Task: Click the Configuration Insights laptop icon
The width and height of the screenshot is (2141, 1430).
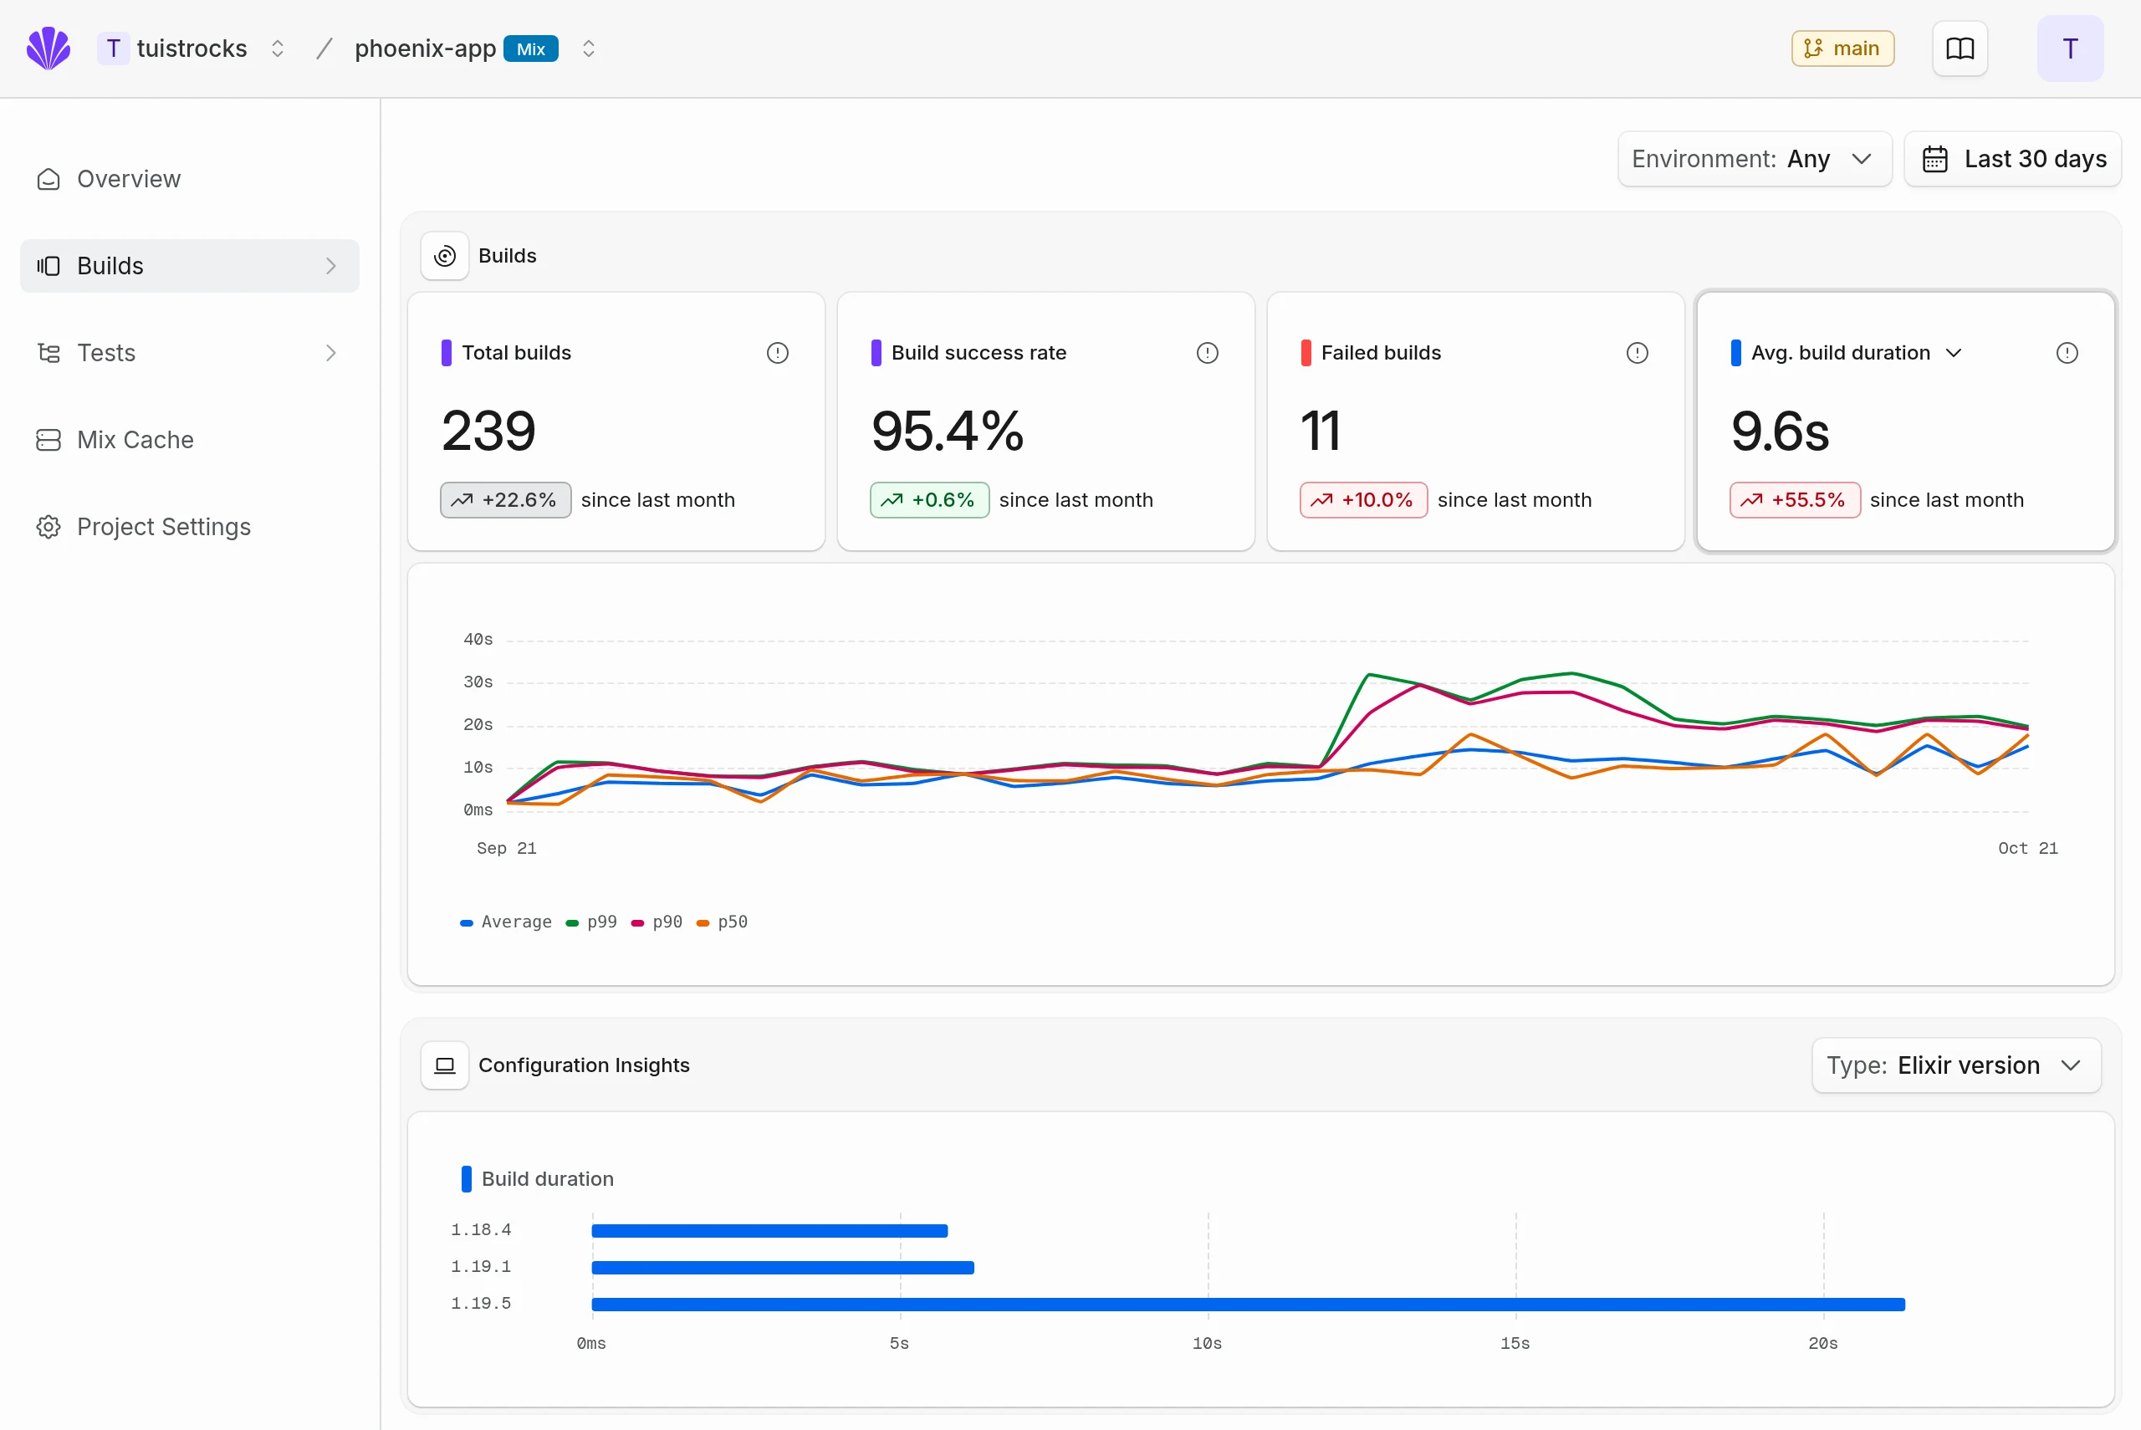Action: coord(445,1065)
